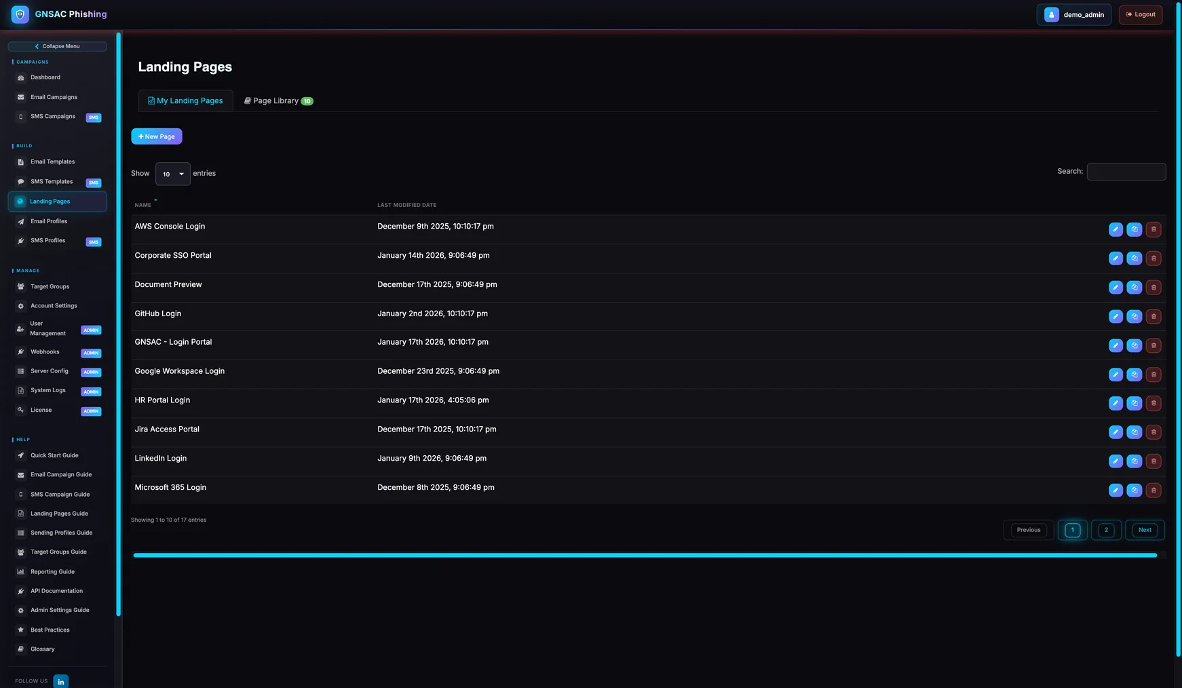Screen dimensions: 1182x688
Task: Copy the GNSAC - Login Portal page
Action: pos(1135,345)
